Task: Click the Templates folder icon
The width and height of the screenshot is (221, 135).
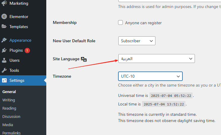Action: [4, 27]
